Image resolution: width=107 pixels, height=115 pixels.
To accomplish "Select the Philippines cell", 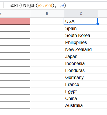I will [81, 42].
